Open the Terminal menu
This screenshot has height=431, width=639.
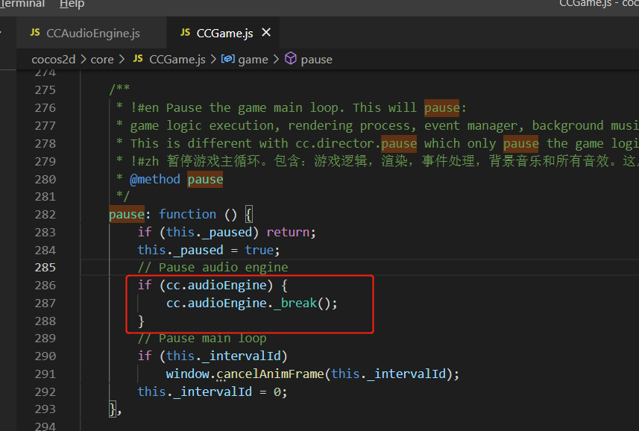(22, 4)
